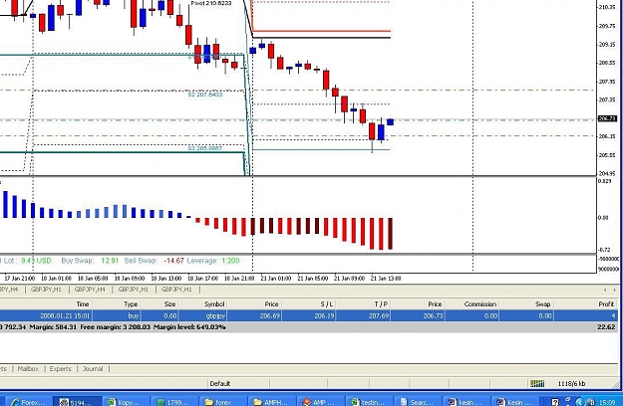Open the Mailbox terminal tab
The height and width of the screenshot is (406, 623).
[x=28, y=369]
